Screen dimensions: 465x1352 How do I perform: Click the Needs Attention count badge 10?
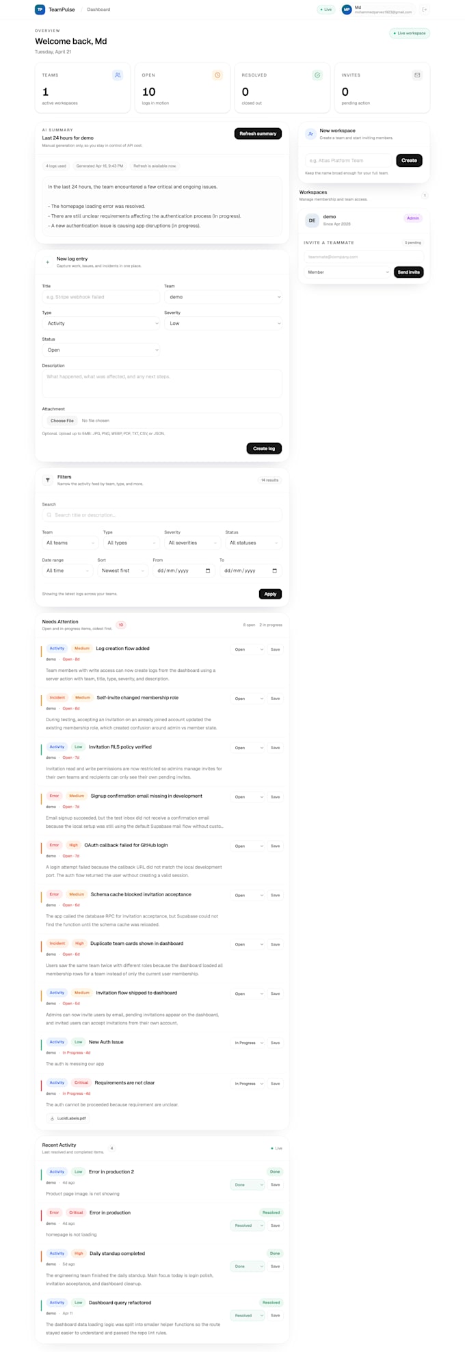click(120, 625)
